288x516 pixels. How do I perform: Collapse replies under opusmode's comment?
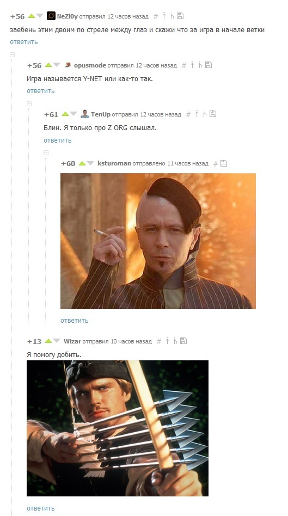pos(29,104)
